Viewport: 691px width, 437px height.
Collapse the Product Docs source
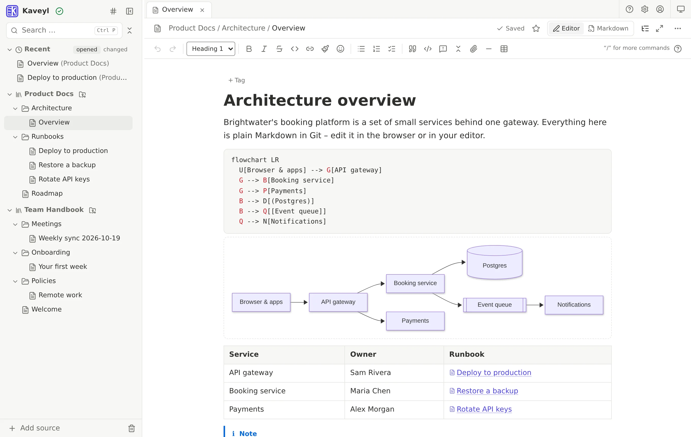10,95
